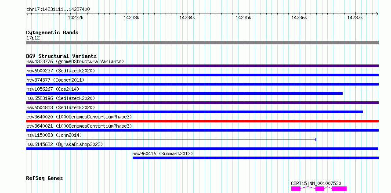
Task: Open the nsv6504853 (Sedlazeck2020) variant label
Action: (x=61, y=107)
